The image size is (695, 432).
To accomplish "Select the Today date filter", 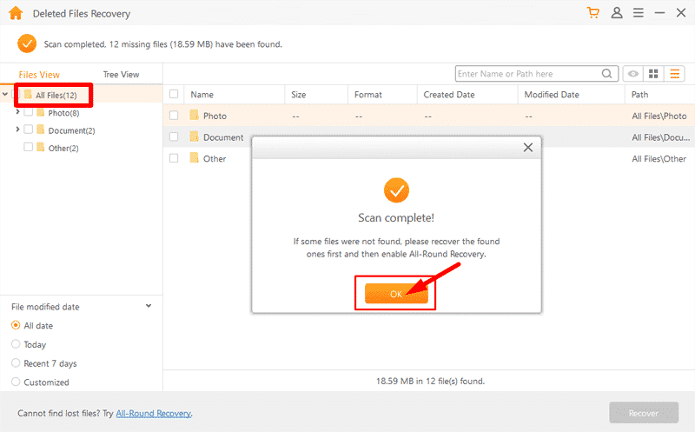I will [x=16, y=344].
